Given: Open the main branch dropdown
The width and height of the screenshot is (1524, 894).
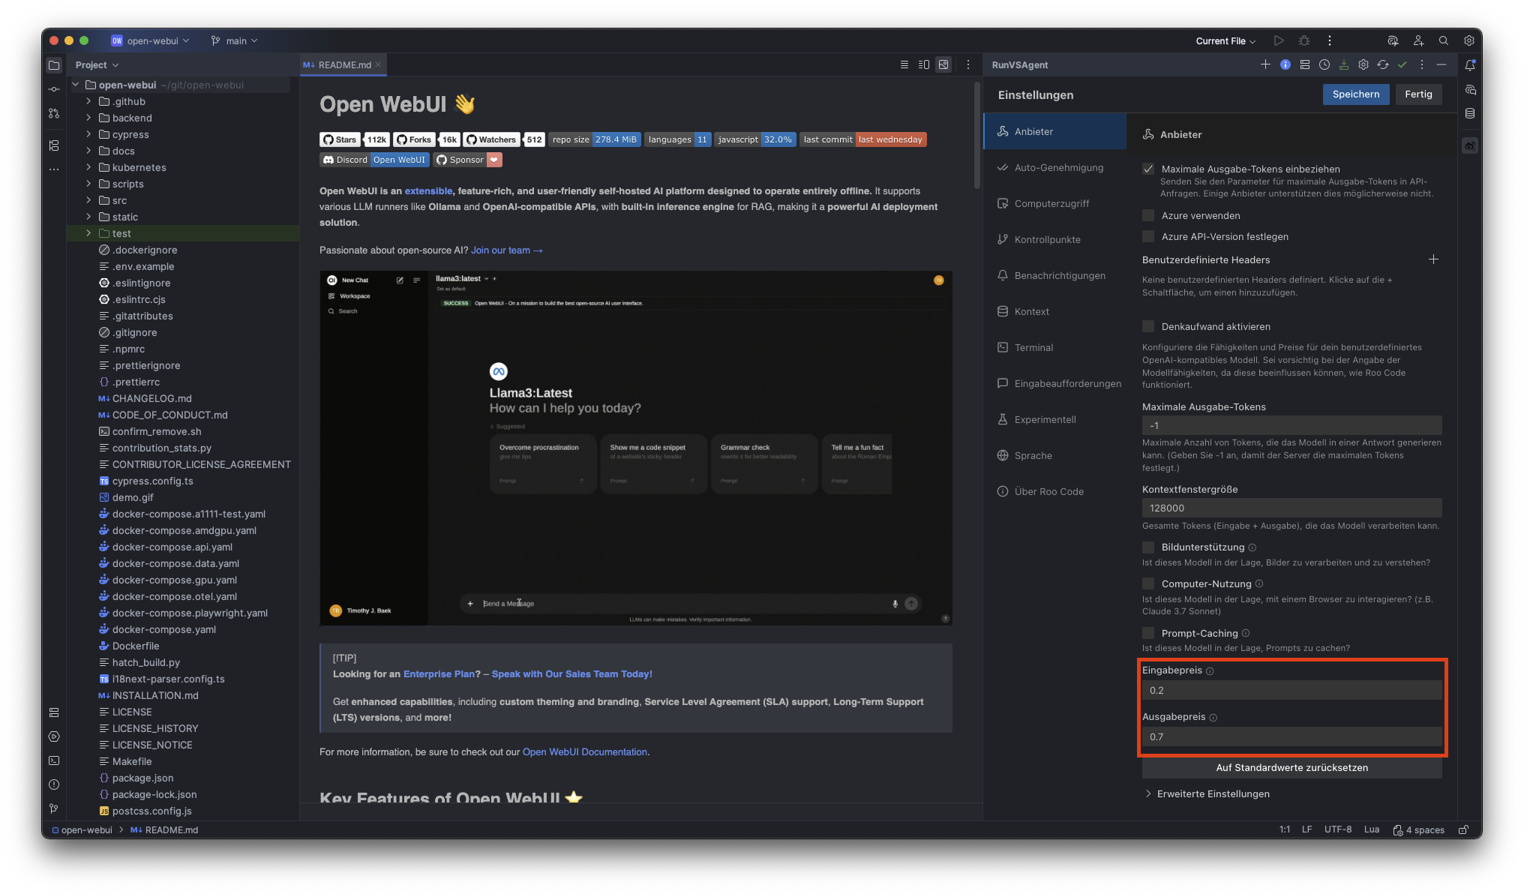Looking at the screenshot, I should click(235, 40).
